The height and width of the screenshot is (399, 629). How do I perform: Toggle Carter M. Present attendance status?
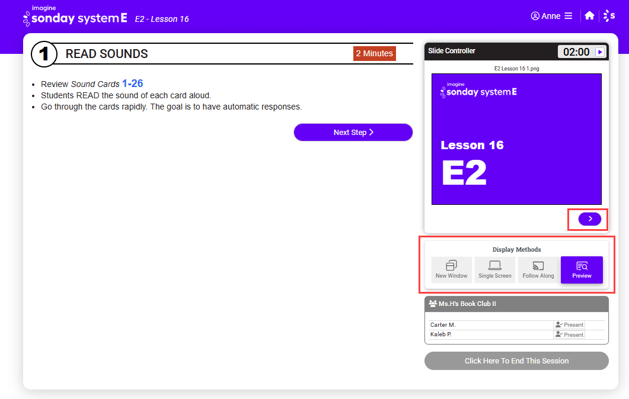(569, 325)
